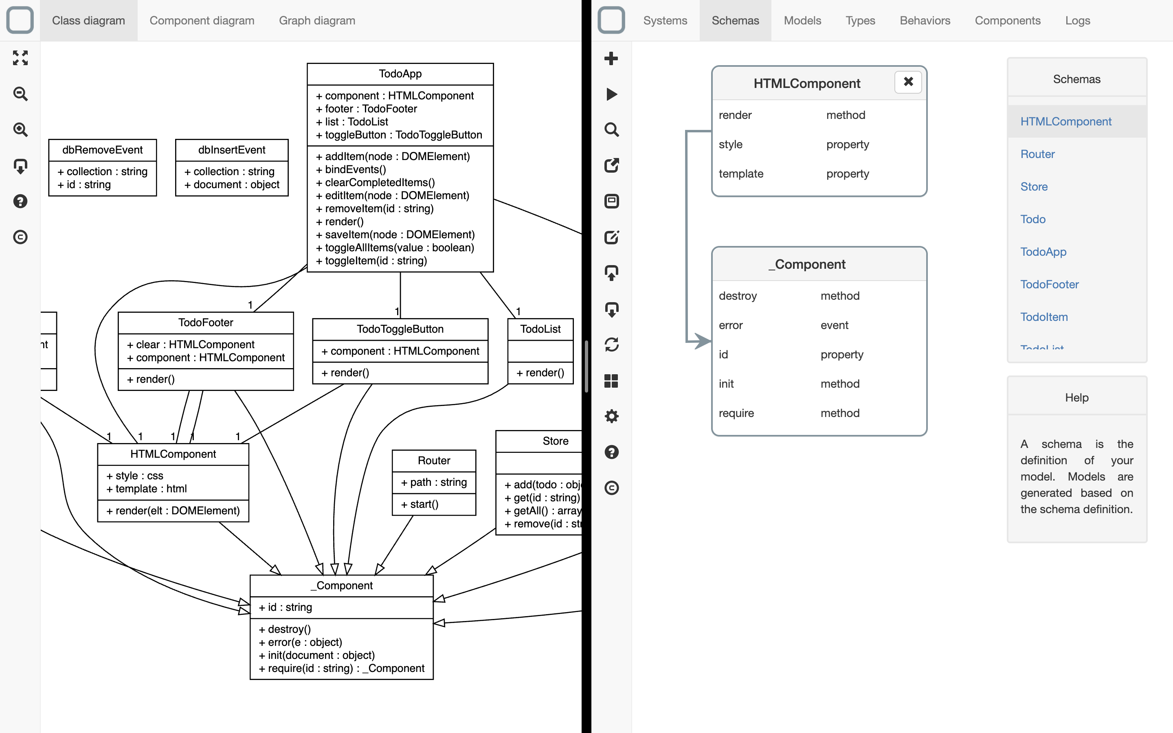Select the Play/Run diagram icon
The image size is (1173, 733).
[612, 93]
